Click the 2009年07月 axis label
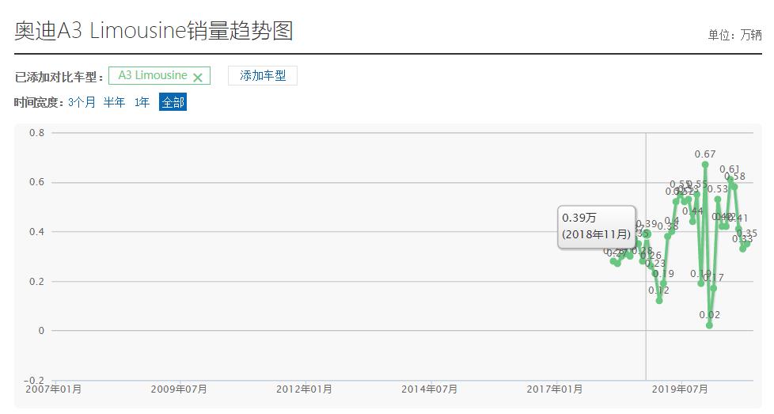This screenshot has height=414, width=774. tap(179, 389)
